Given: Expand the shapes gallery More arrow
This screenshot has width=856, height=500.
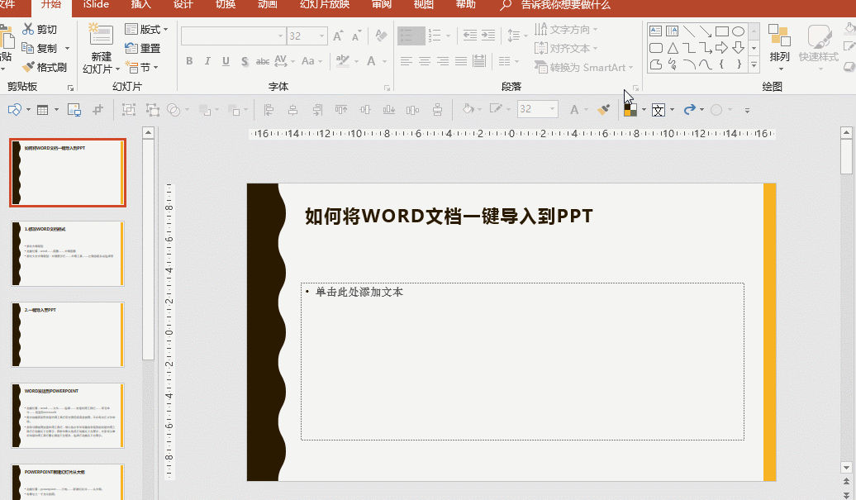Looking at the screenshot, I should (754, 64).
